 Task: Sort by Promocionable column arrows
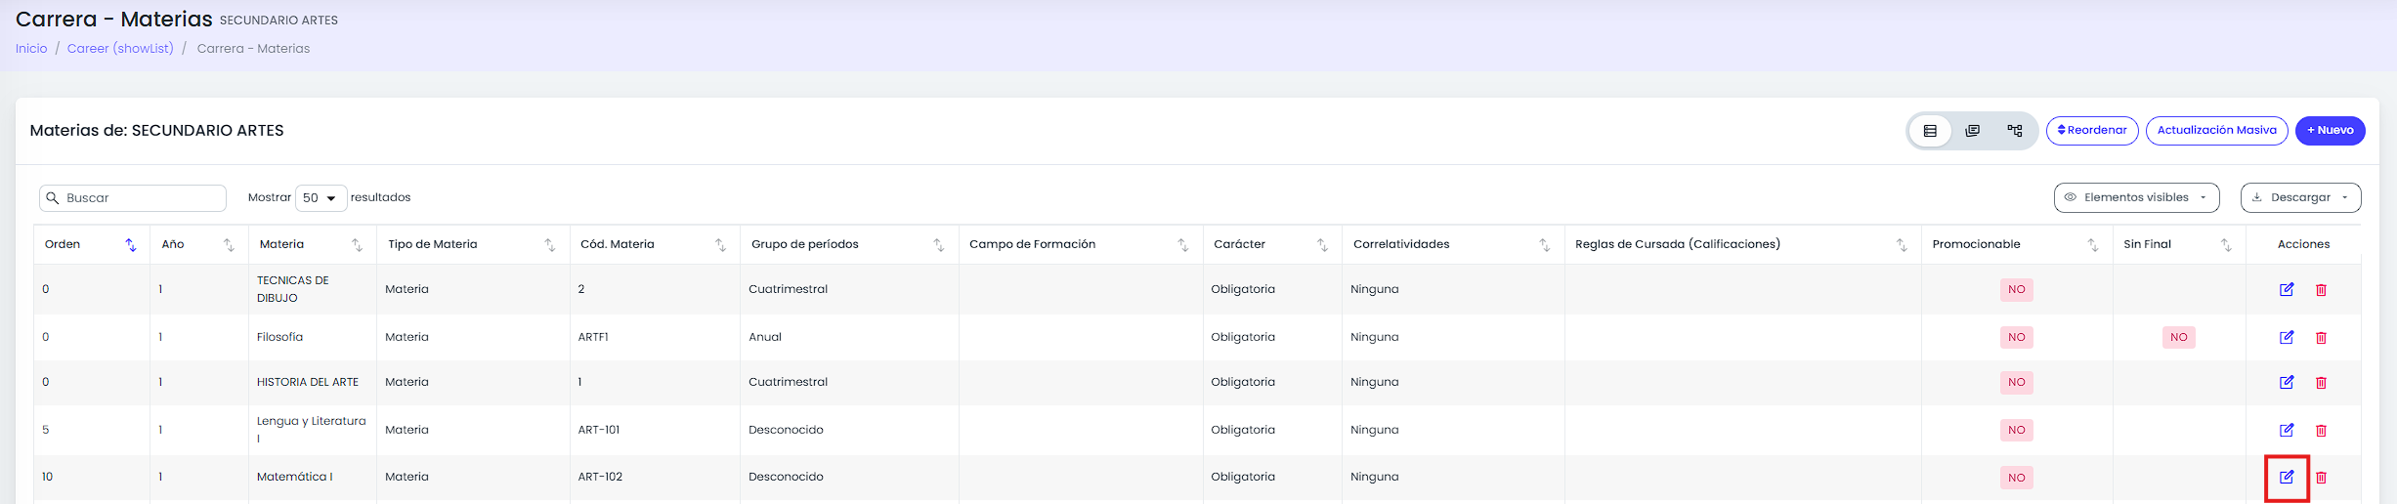tap(2092, 244)
